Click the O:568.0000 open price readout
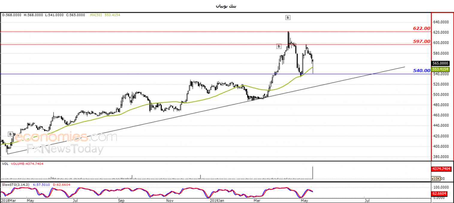454x203 pixels. point(11,15)
